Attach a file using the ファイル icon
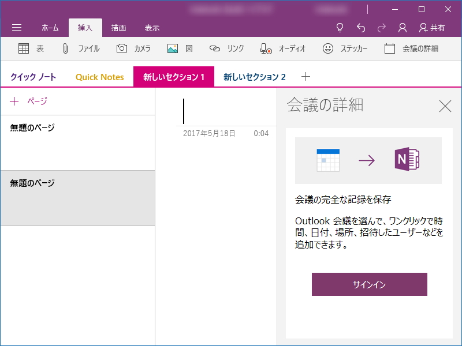Screen dimensions: 462x346 pyautogui.click(x=79, y=48)
